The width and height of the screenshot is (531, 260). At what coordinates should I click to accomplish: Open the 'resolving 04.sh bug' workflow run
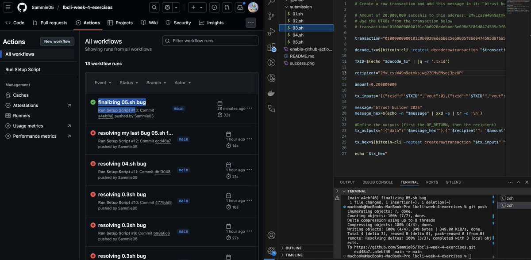tap(122, 164)
